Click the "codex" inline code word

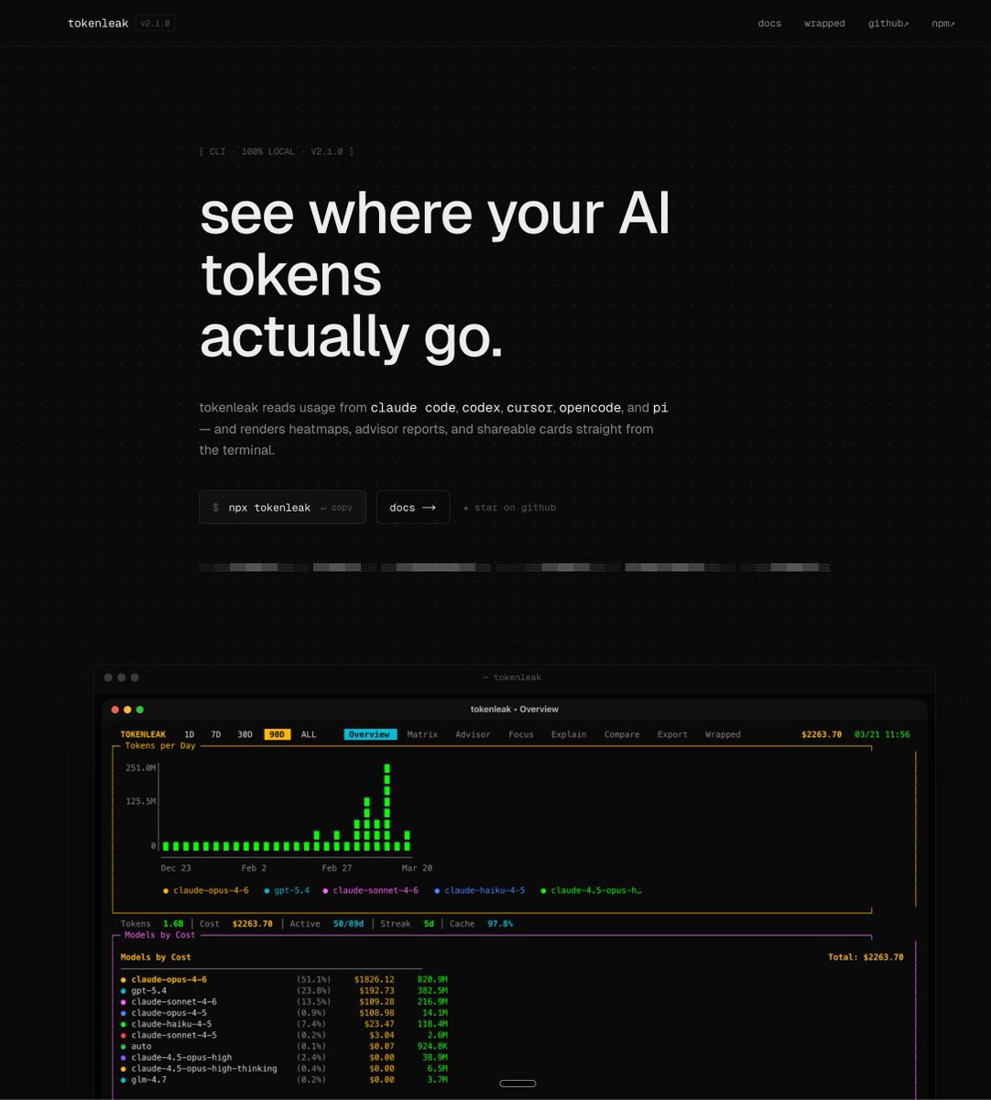pos(481,407)
